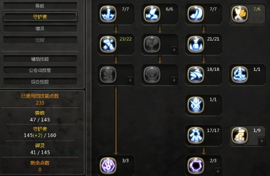This screenshot has height=176, width=270.
Task: Click the crossed-swords skill icon under 18/18
Action: [x=195, y=105]
